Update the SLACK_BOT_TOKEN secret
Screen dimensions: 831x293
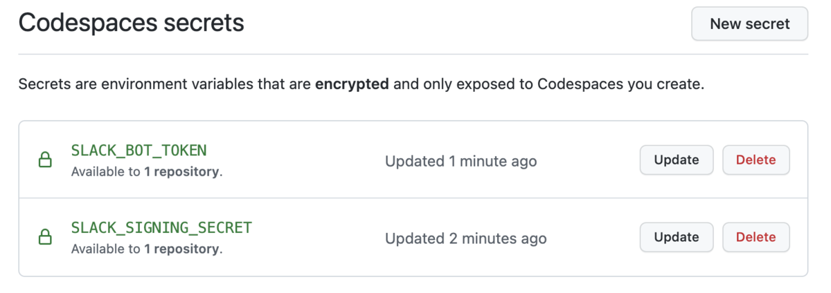coord(676,160)
